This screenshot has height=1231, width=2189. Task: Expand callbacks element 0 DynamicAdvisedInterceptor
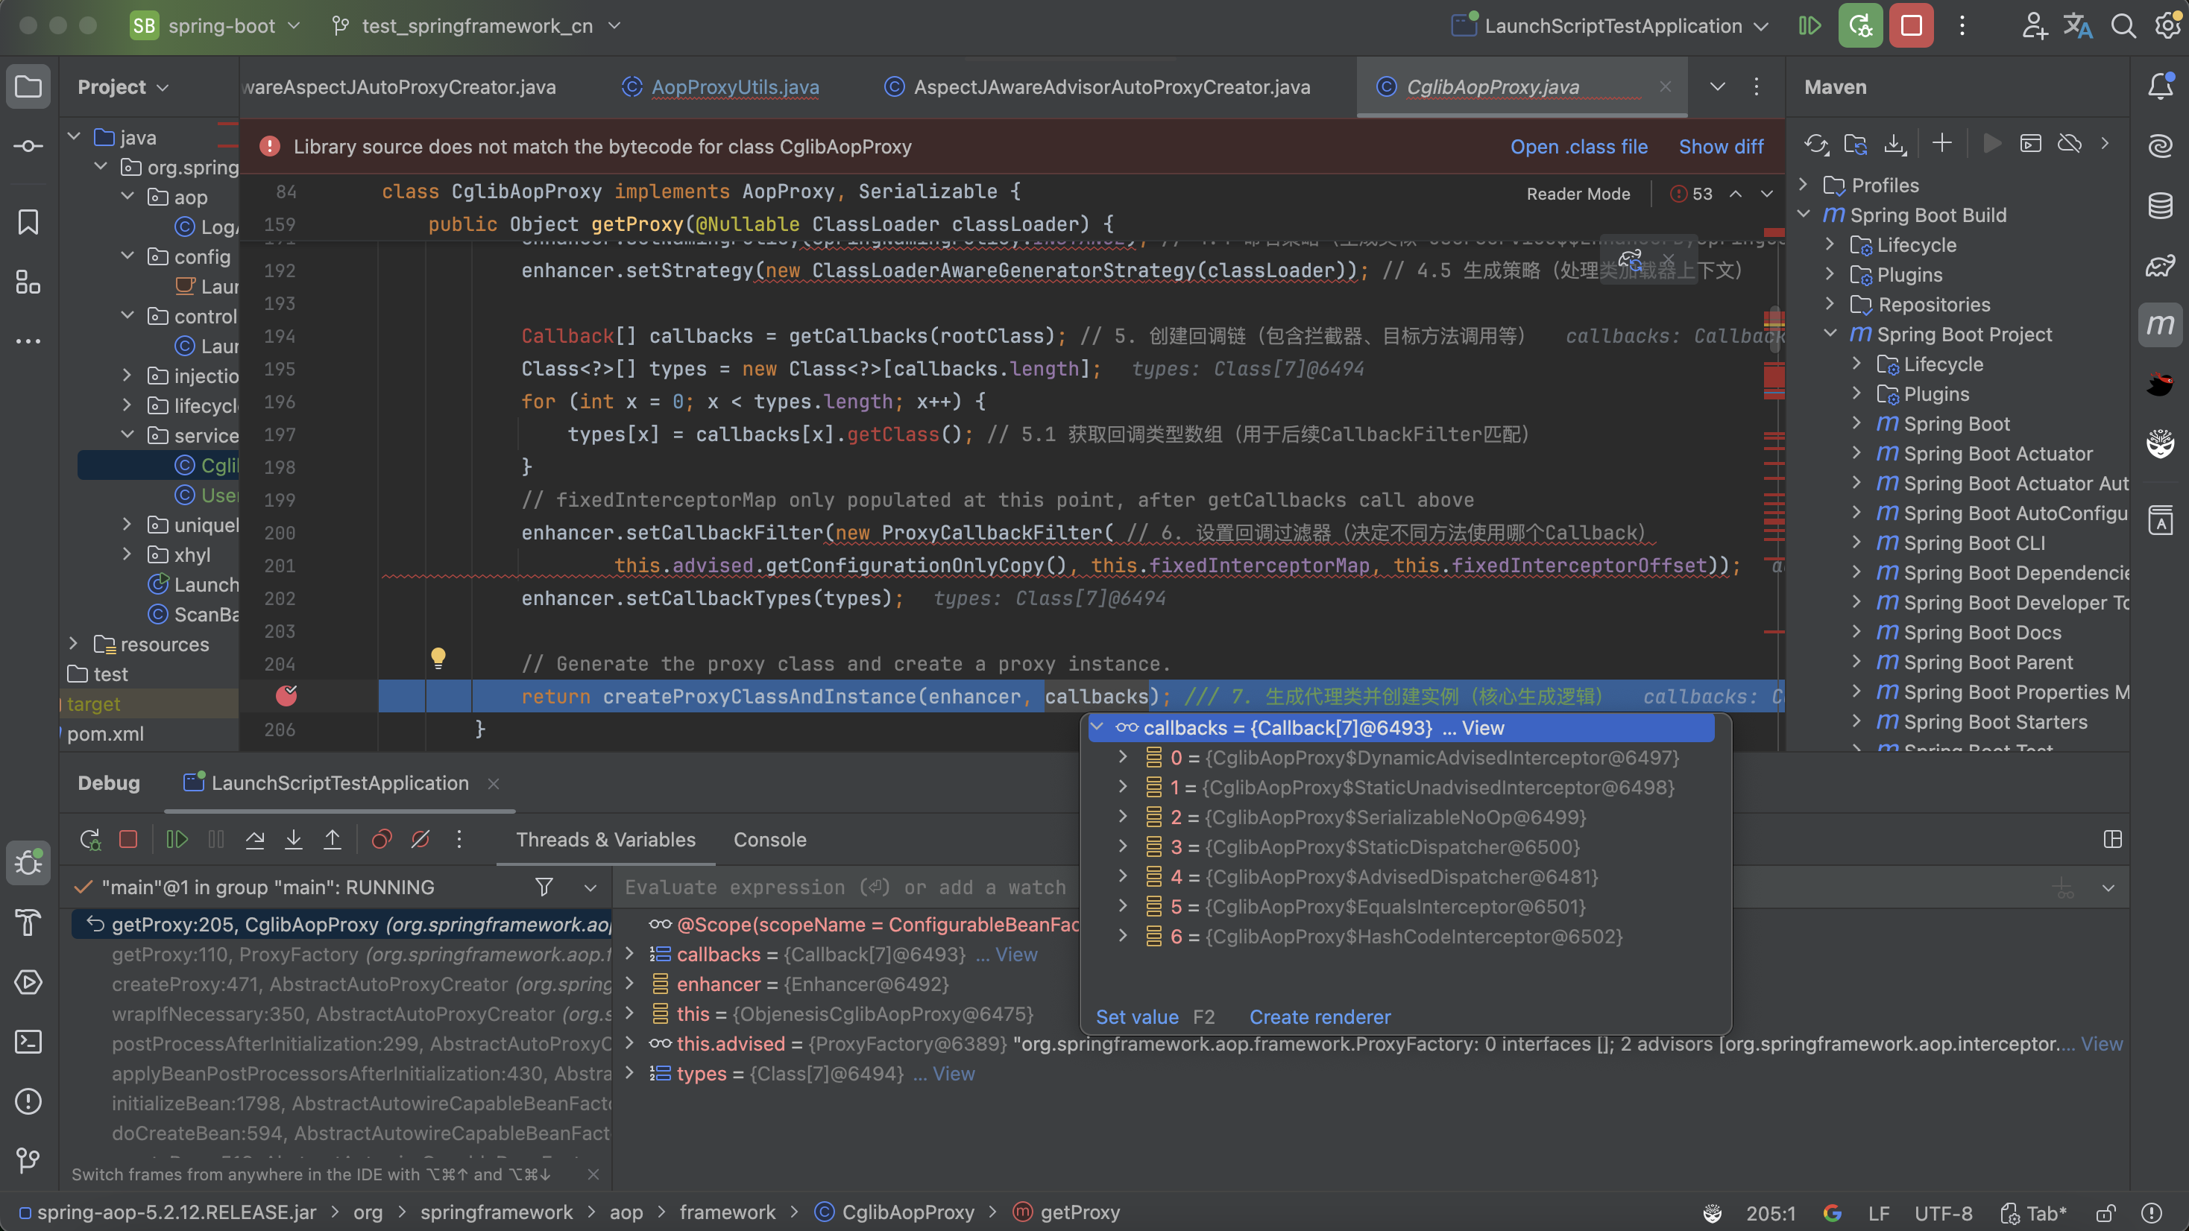point(1124,757)
